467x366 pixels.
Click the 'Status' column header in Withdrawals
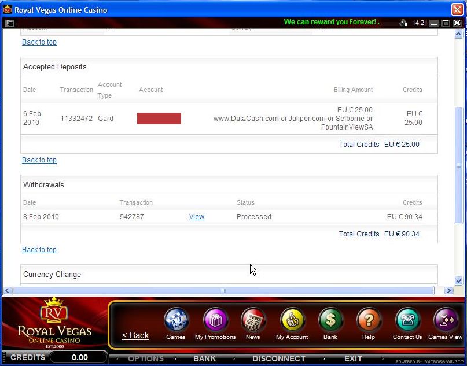(246, 202)
